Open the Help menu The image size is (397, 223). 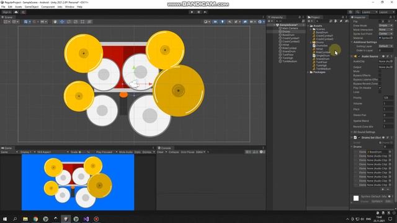tap(79, 7)
